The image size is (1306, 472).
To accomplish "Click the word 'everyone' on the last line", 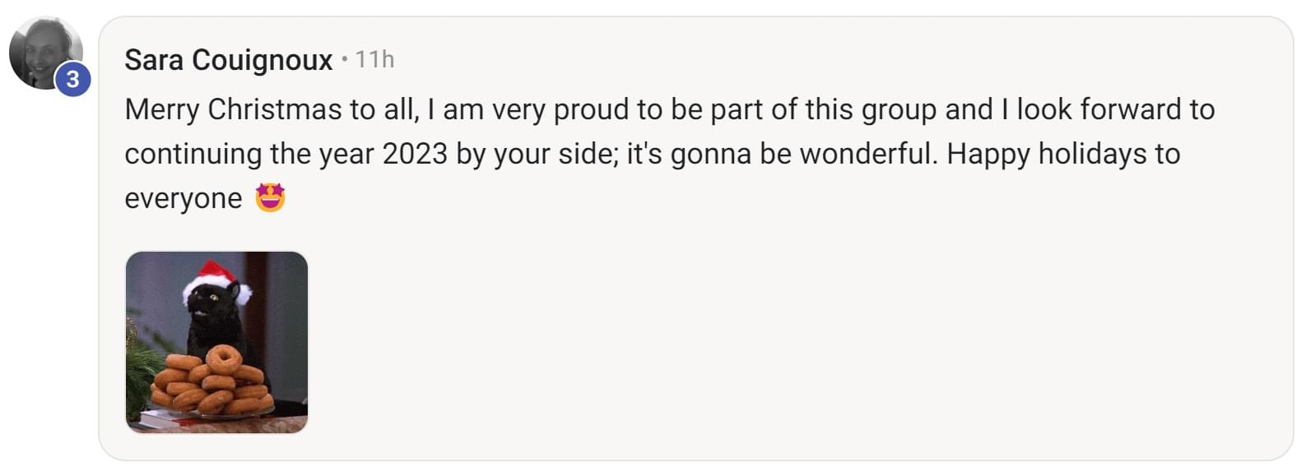I will (x=184, y=199).
